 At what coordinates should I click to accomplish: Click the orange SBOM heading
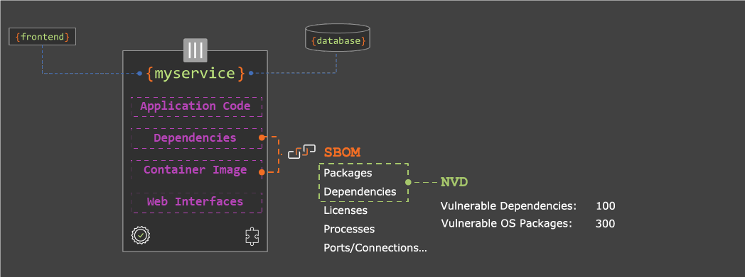342,152
